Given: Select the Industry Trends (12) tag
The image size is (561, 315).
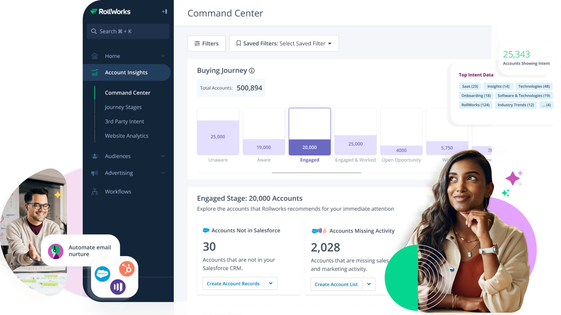Looking at the screenshot, I should tap(516, 105).
